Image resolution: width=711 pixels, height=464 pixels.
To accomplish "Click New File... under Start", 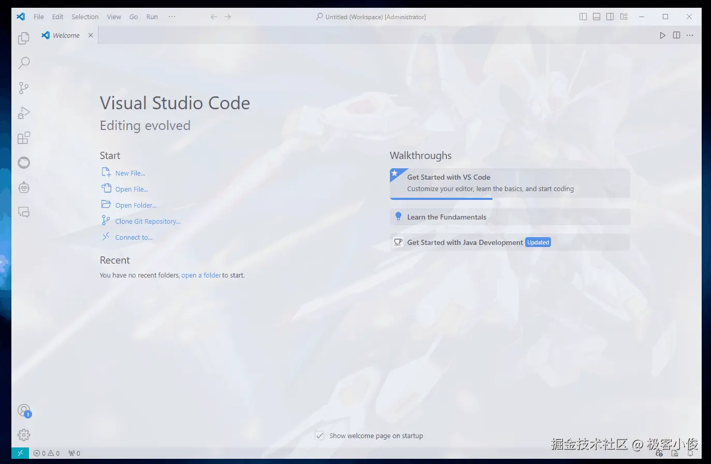I will pos(130,173).
